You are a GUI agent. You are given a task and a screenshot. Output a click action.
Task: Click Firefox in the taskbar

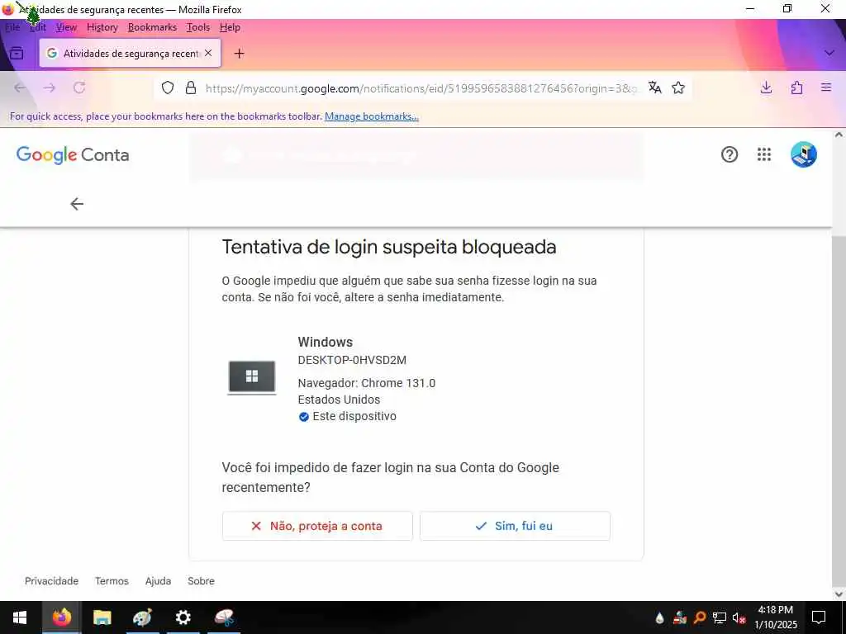coord(61,617)
